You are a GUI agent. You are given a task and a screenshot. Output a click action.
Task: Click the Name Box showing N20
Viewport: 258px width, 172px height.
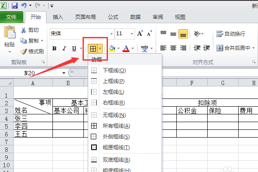click(x=30, y=73)
